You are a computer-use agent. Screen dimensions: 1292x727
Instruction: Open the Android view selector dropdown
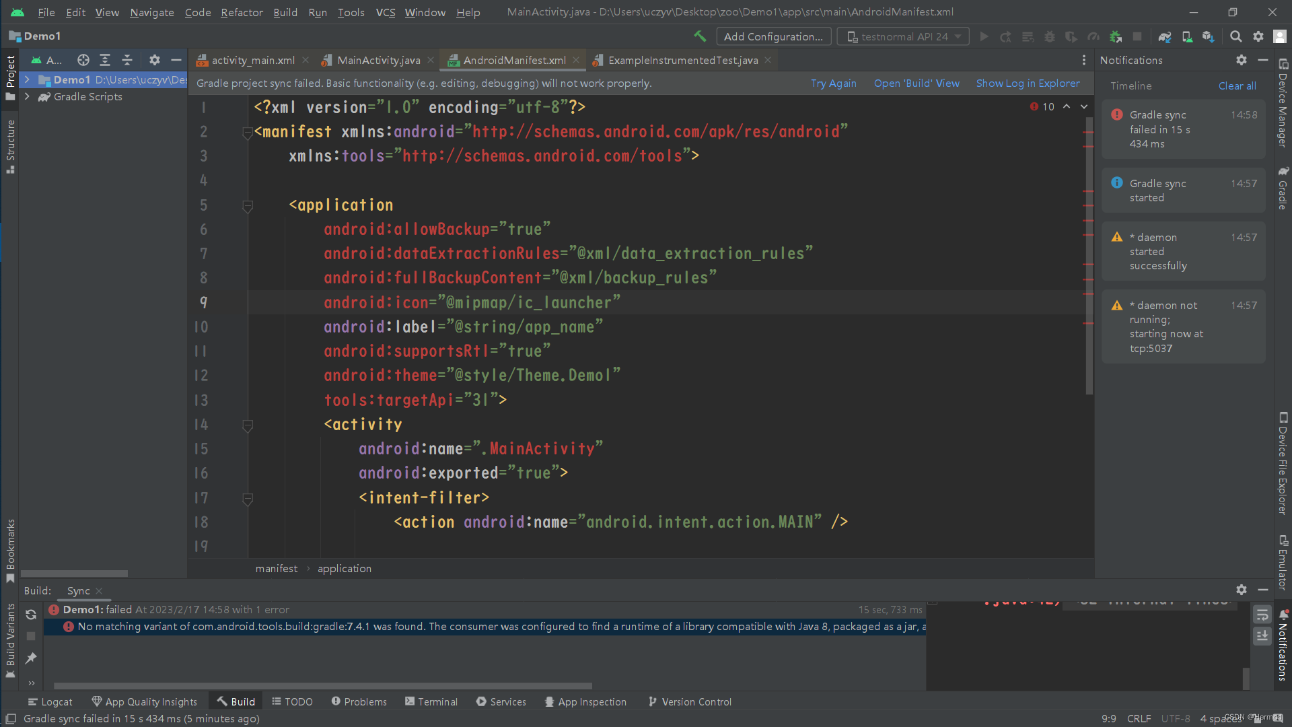[46, 60]
